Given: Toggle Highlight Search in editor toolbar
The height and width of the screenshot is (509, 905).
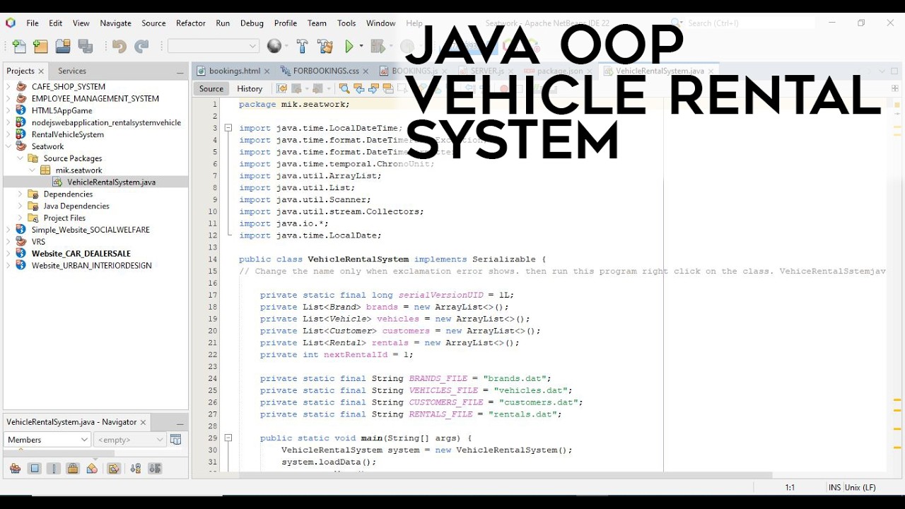Looking at the screenshot, I should (x=387, y=88).
